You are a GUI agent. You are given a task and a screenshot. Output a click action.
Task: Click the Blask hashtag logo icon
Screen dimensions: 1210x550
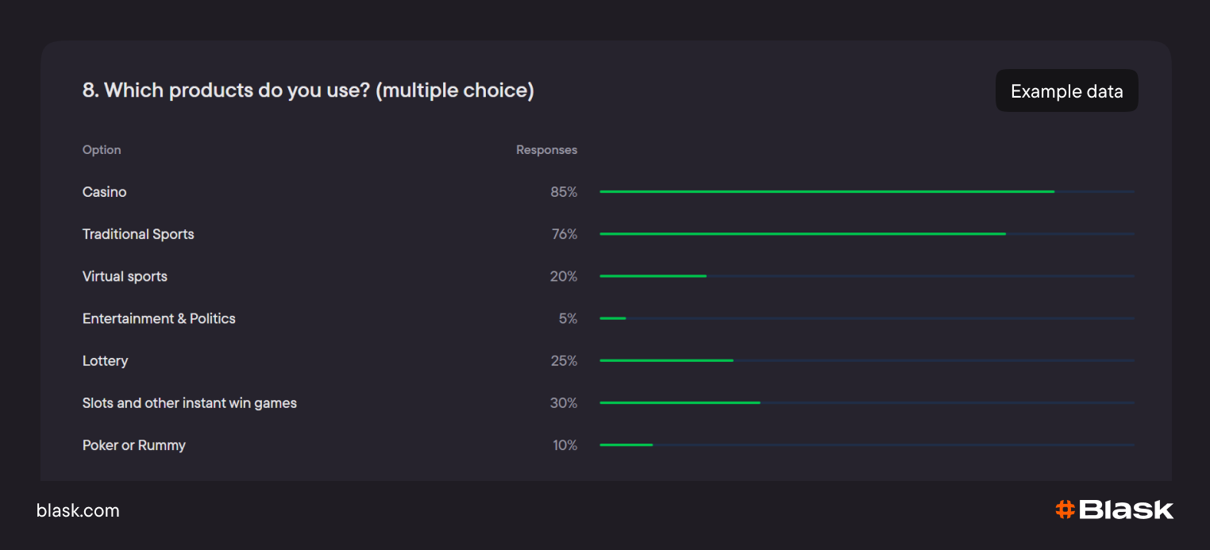click(x=1065, y=510)
